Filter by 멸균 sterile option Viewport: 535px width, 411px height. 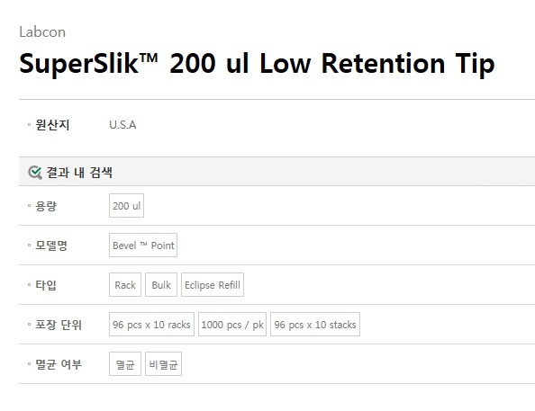pos(125,363)
